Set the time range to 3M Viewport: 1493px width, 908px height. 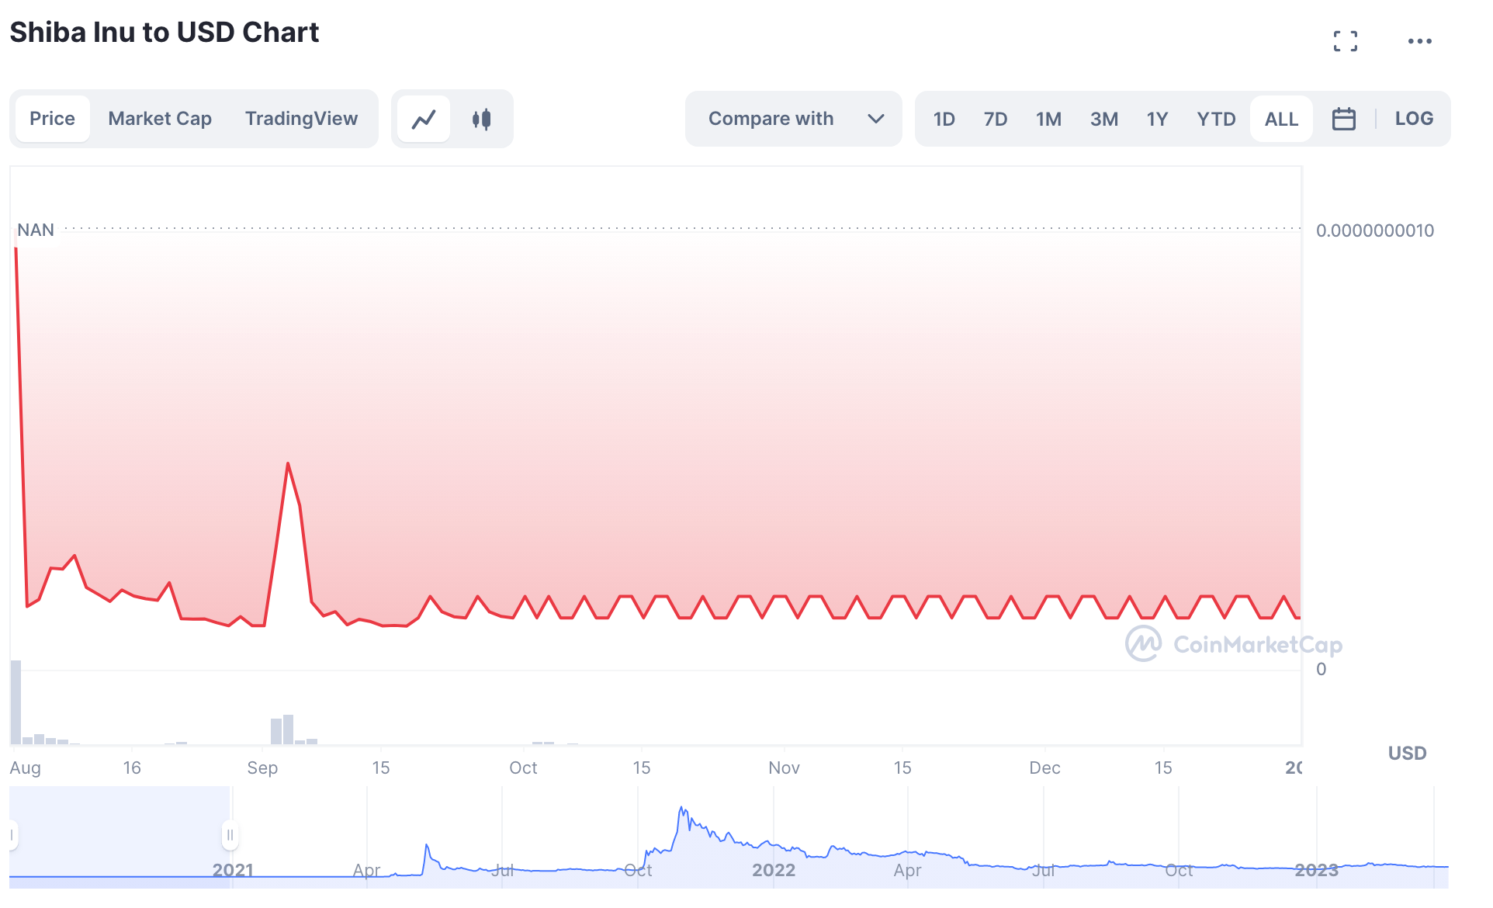pyautogui.click(x=1104, y=119)
